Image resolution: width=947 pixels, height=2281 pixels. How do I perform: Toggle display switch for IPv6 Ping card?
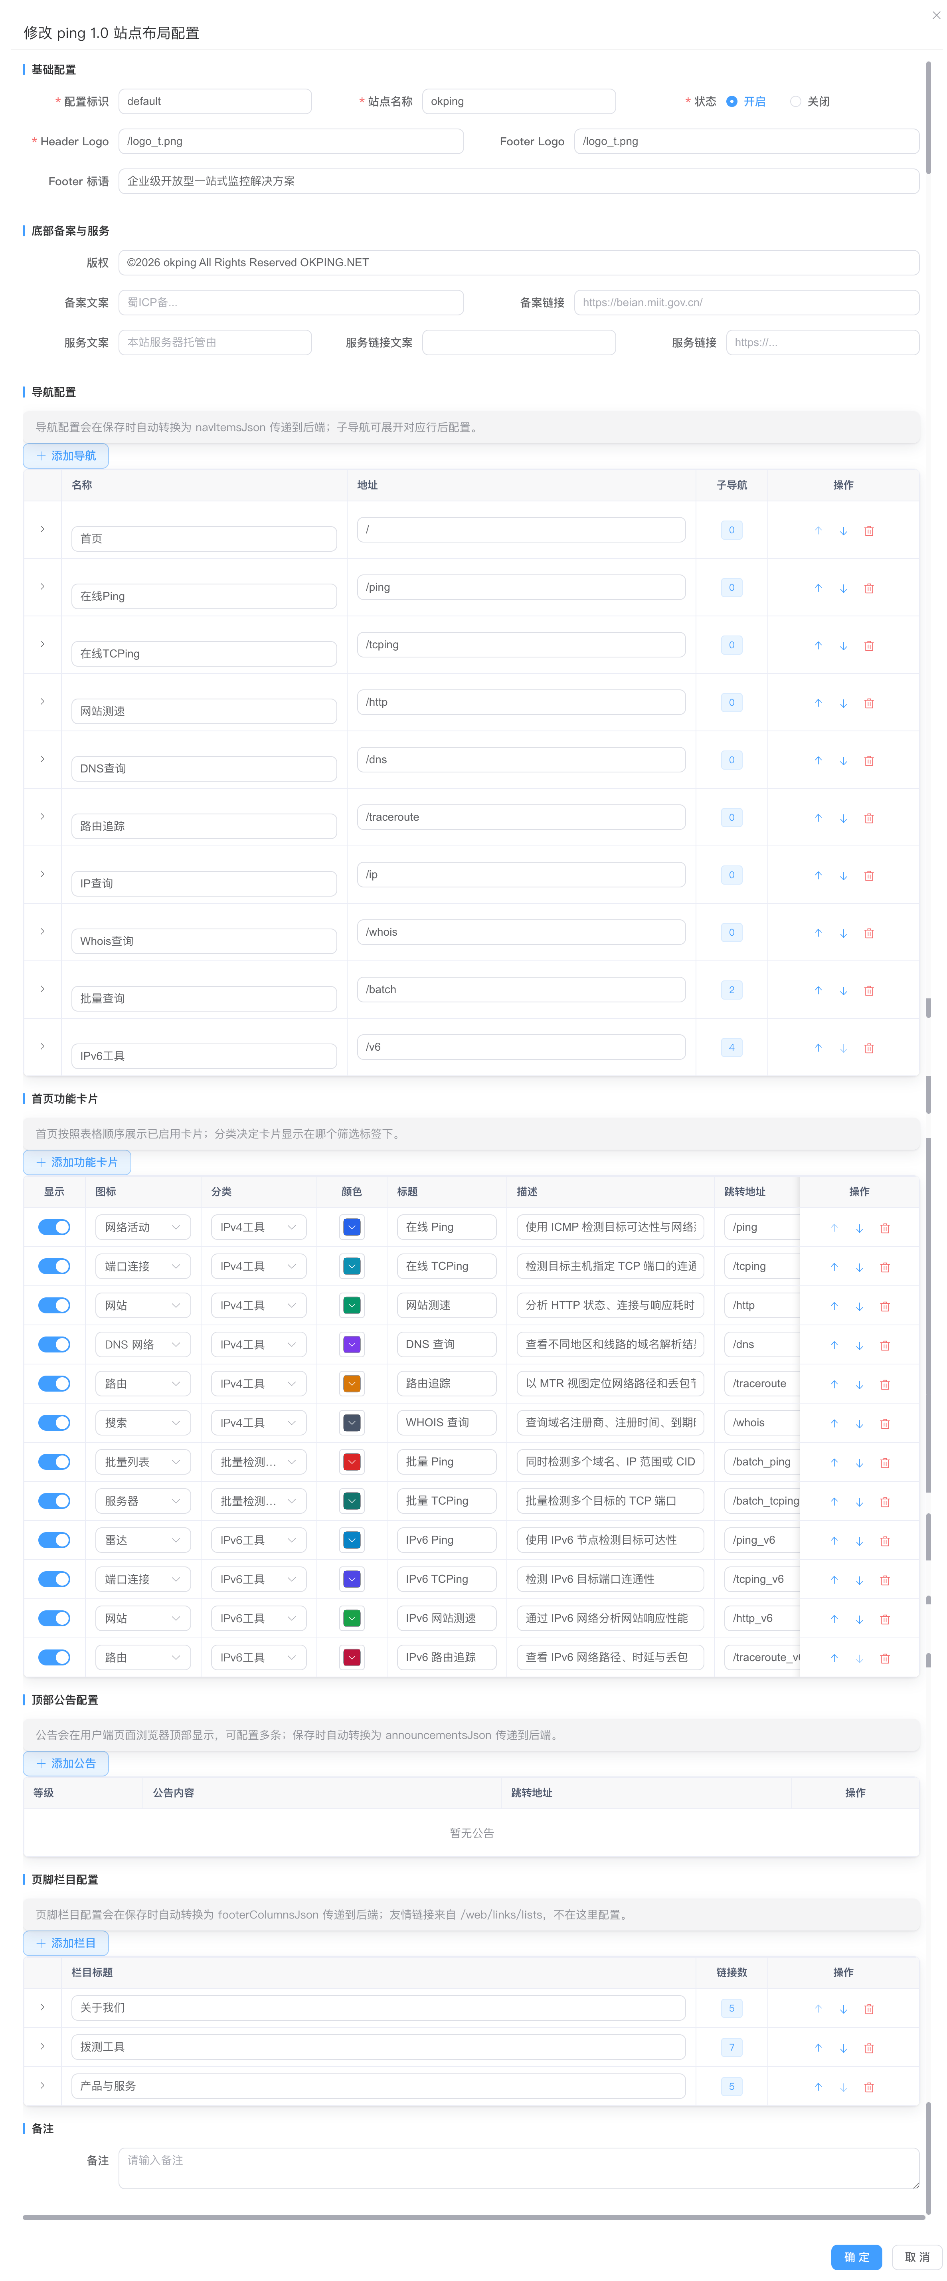click(x=54, y=1540)
